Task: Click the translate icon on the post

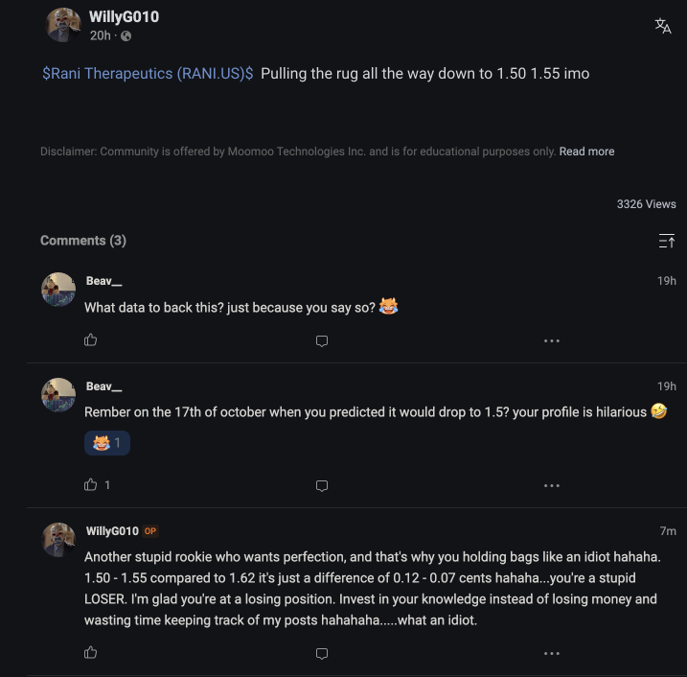Action: tap(663, 26)
